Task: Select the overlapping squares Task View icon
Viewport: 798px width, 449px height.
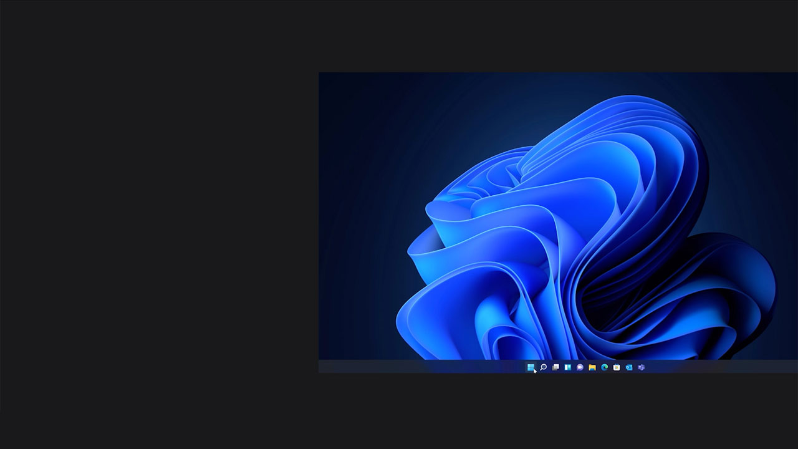Action: point(555,367)
